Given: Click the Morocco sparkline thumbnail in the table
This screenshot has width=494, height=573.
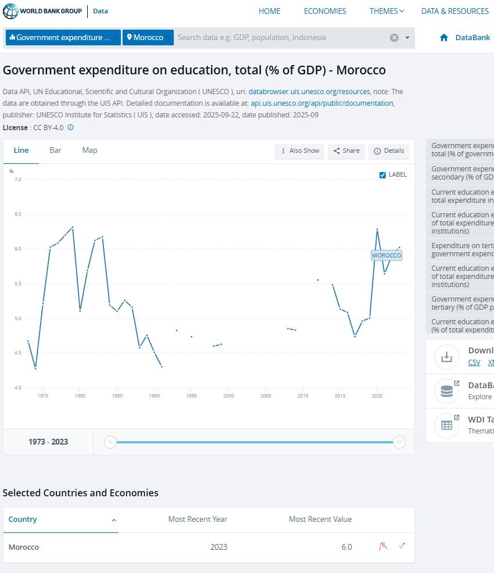Looking at the screenshot, I should tap(392, 547).
